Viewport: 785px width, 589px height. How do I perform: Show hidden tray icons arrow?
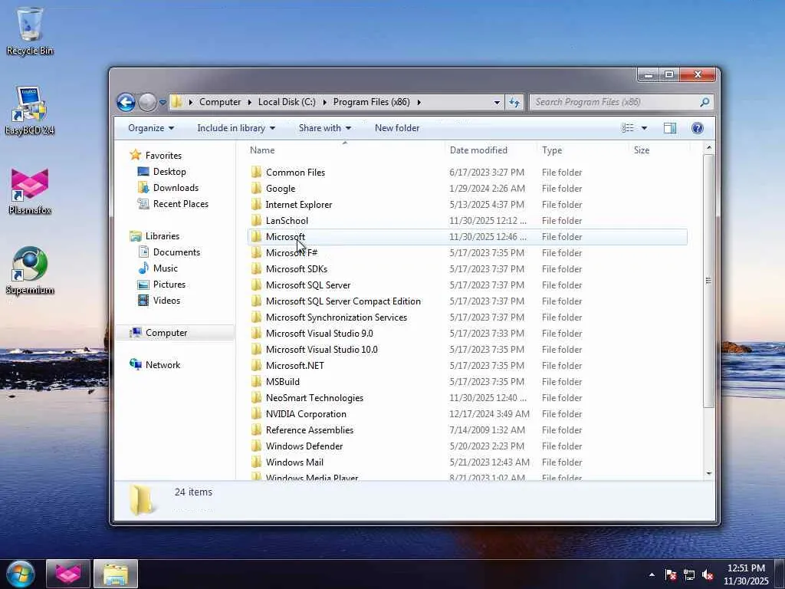[652, 575]
